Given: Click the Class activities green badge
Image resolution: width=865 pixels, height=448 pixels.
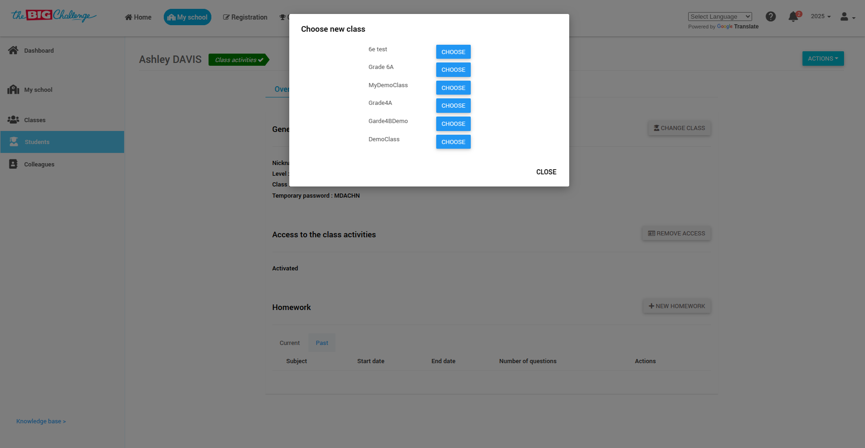Looking at the screenshot, I should 239,60.
